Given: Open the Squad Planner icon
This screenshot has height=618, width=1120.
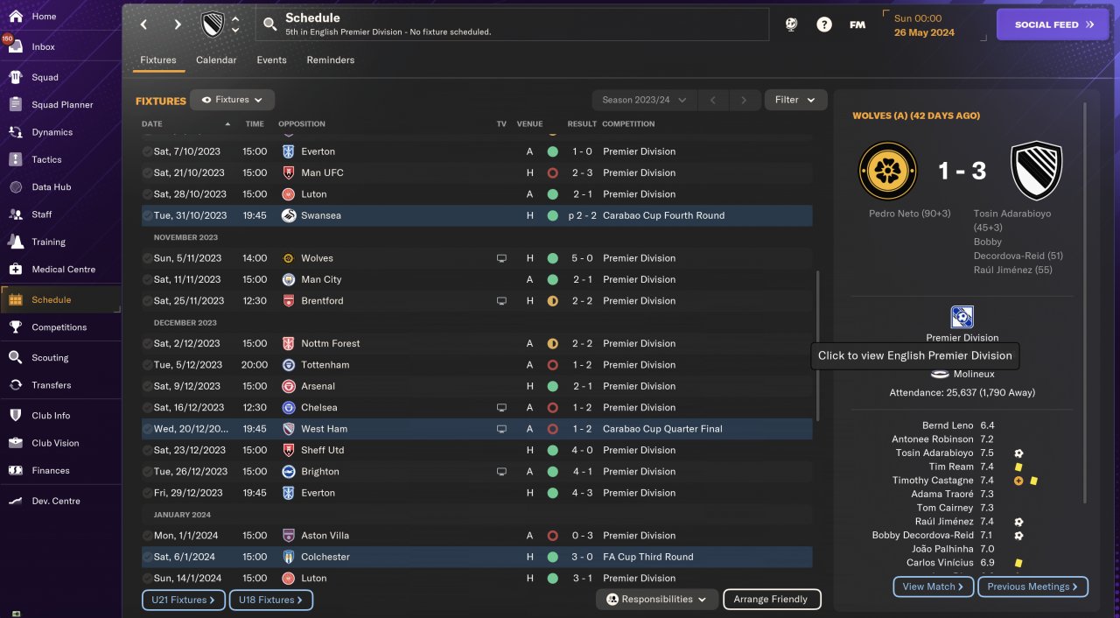Looking at the screenshot, I should 16,104.
